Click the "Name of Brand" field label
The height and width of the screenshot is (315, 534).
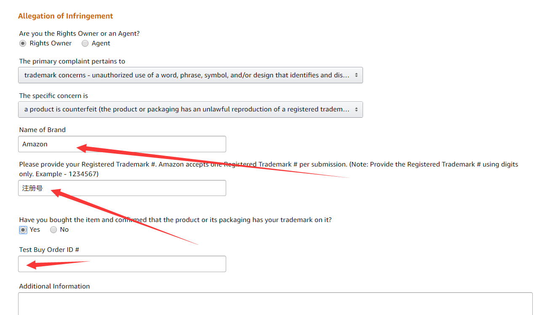43,130
